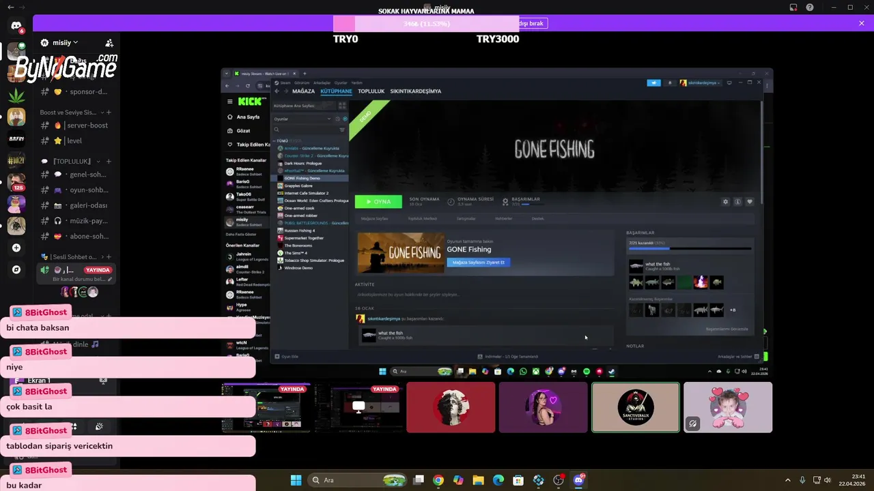This screenshot has width=874, height=491.
Task: Open the BAFIN server icon
Action: (x=16, y=138)
